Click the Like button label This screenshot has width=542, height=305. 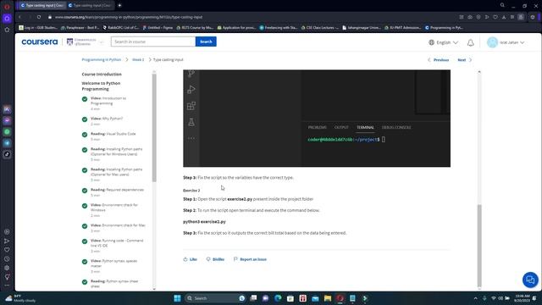[193, 259]
